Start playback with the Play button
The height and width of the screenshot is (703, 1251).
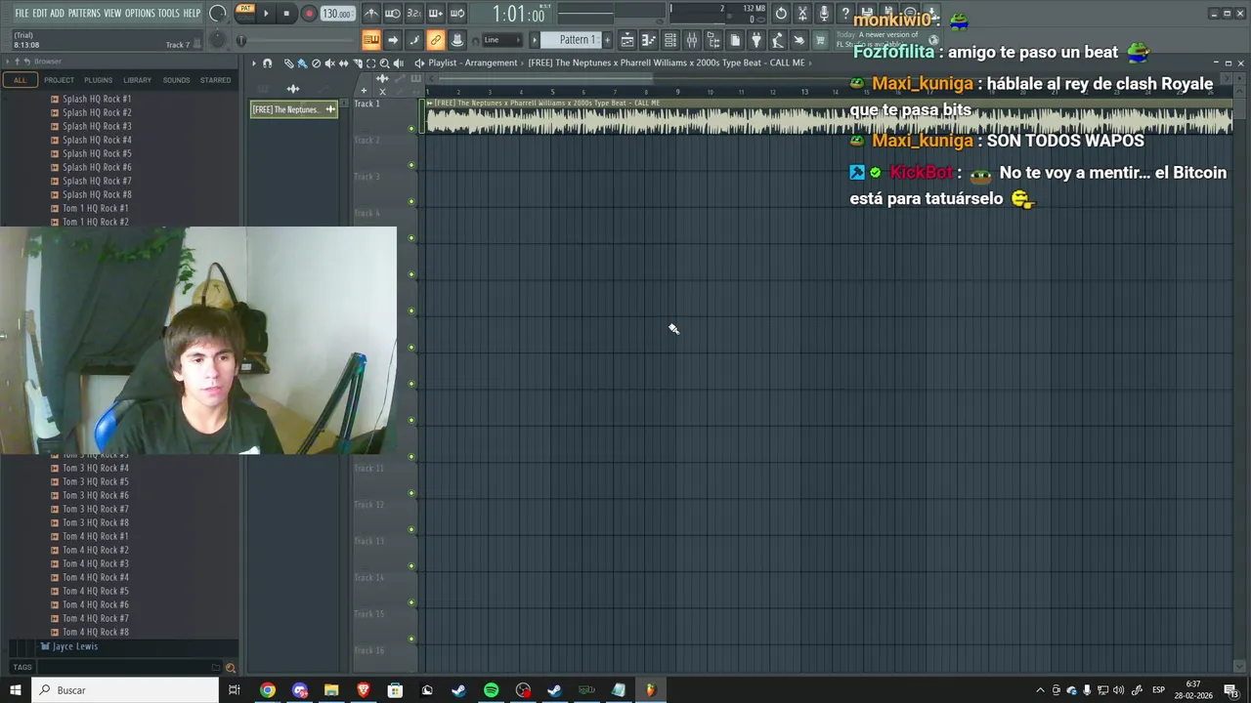pyautogui.click(x=266, y=13)
